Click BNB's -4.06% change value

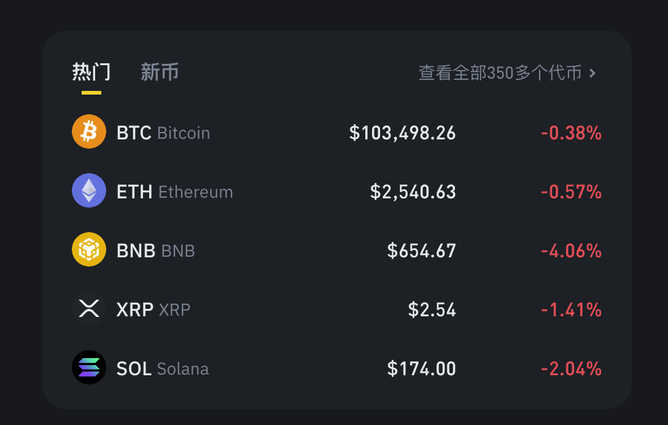571,251
